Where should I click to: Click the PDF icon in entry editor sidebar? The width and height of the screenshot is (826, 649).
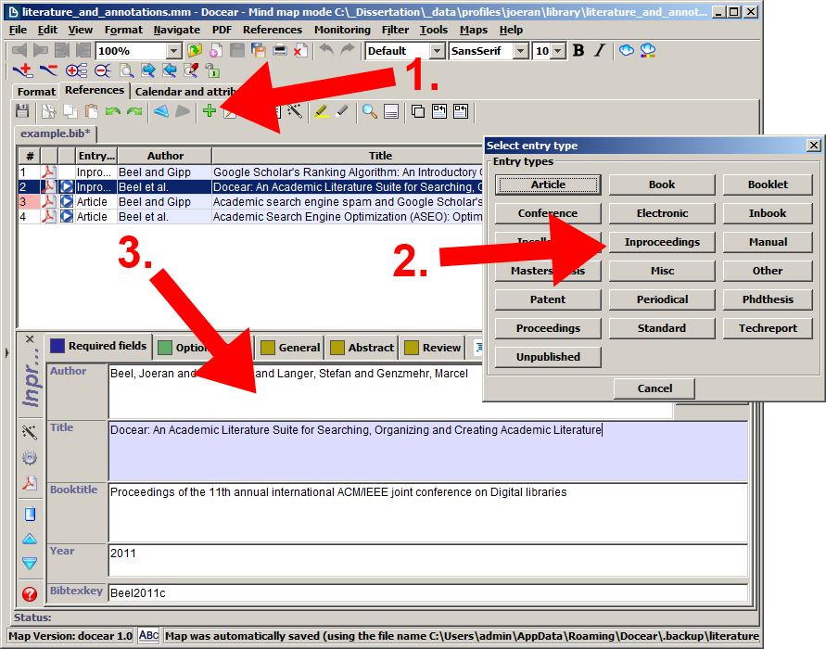[30, 483]
